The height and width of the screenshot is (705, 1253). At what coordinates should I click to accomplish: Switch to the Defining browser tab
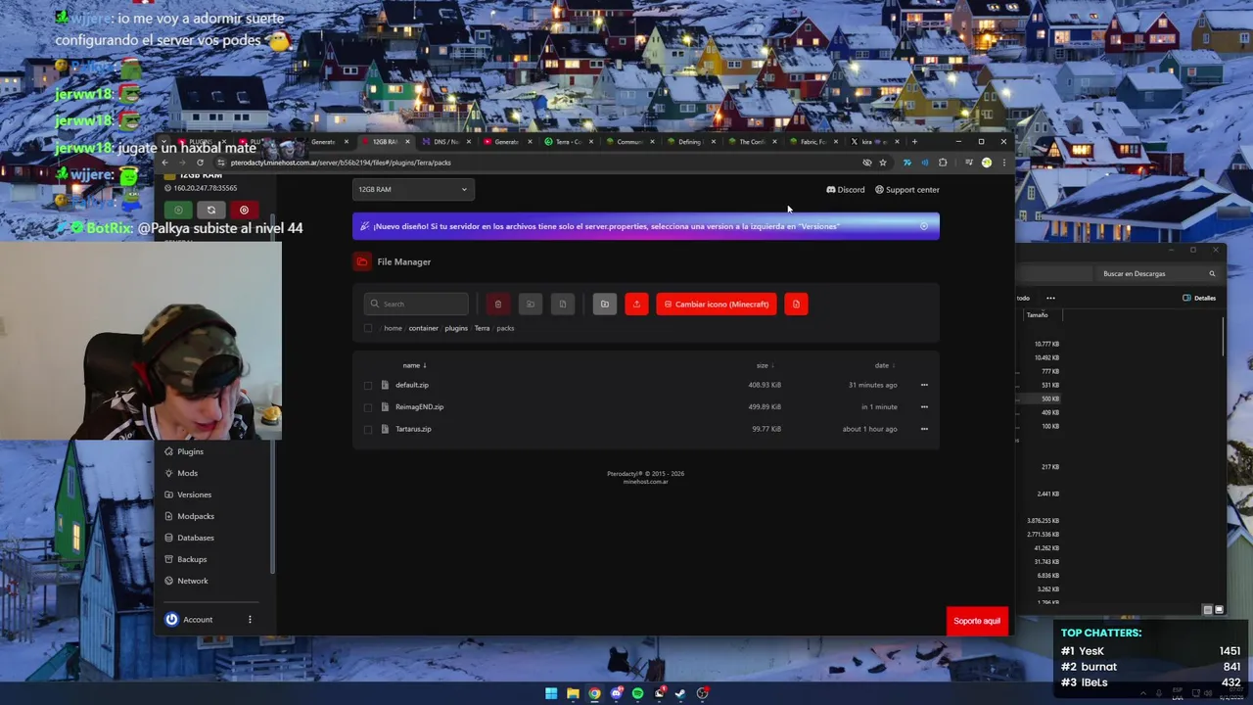coord(690,142)
